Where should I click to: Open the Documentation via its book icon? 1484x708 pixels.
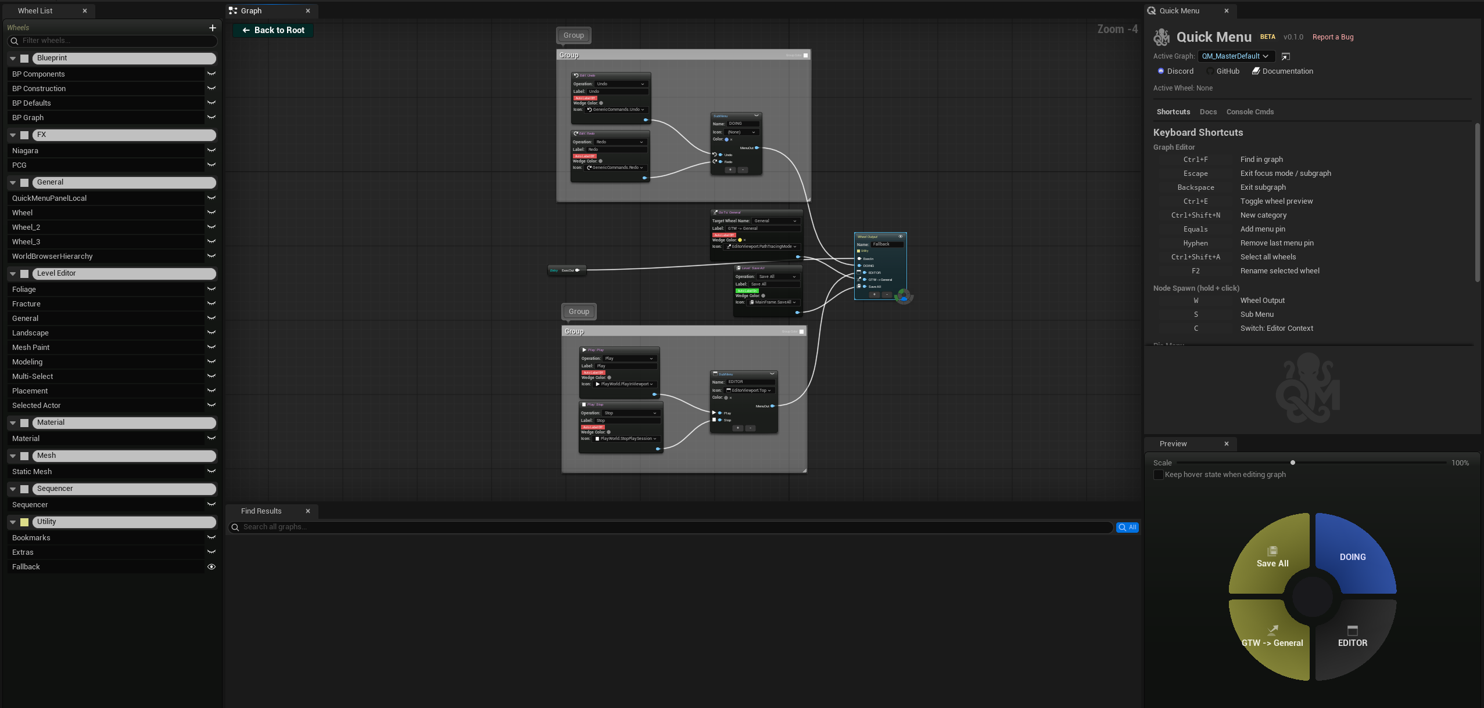point(1257,71)
